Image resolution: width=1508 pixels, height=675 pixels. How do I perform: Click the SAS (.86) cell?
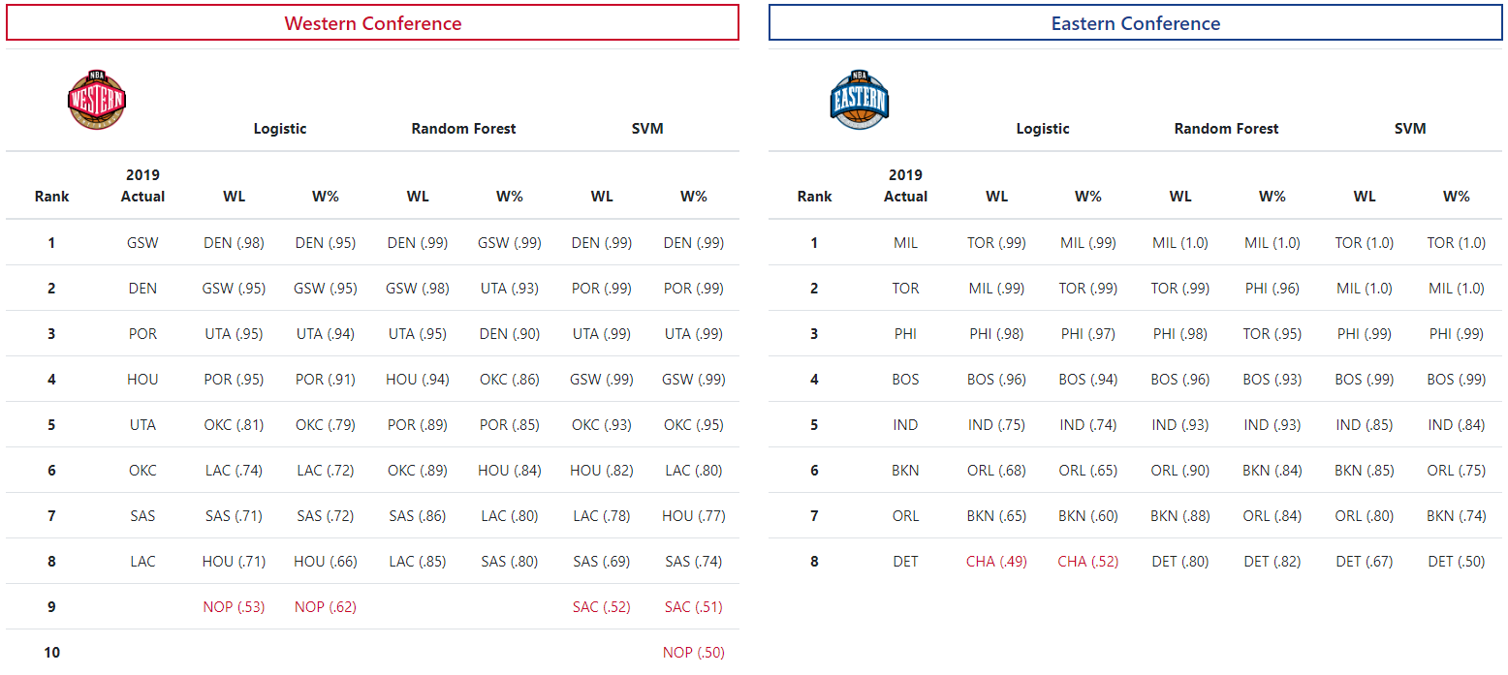point(418,516)
